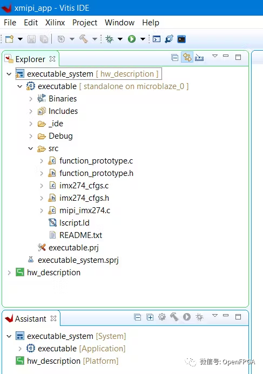This screenshot has height=374, width=263.
Task: Collapse All in Explorer panel
Action: tap(174, 58)
